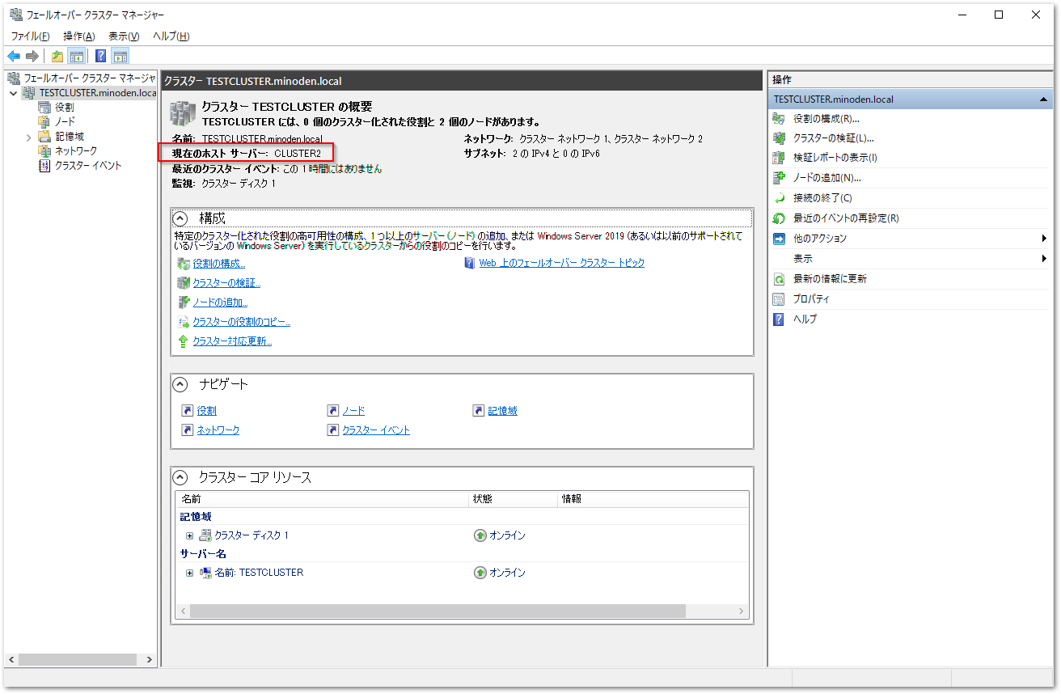1061x694 pixels.
Task: Open the 操作(A) menu
Action: coord(78,36)
